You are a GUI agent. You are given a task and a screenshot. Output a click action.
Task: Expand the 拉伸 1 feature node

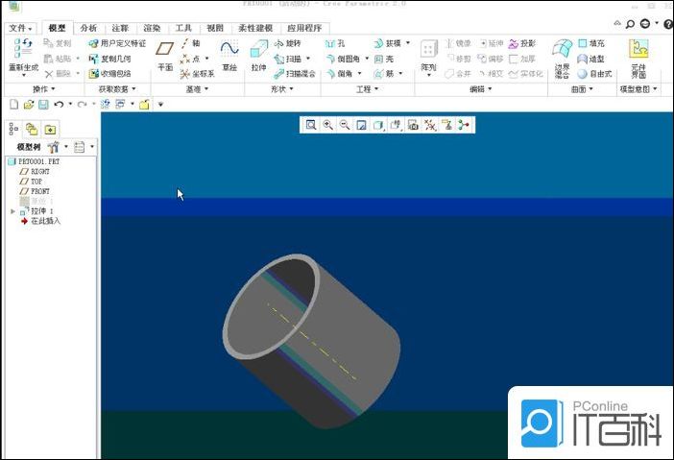coord(12,210)
